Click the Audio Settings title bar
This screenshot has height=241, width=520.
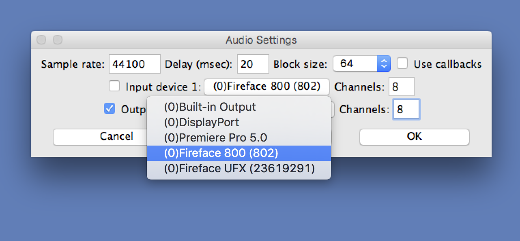[261, 40]
